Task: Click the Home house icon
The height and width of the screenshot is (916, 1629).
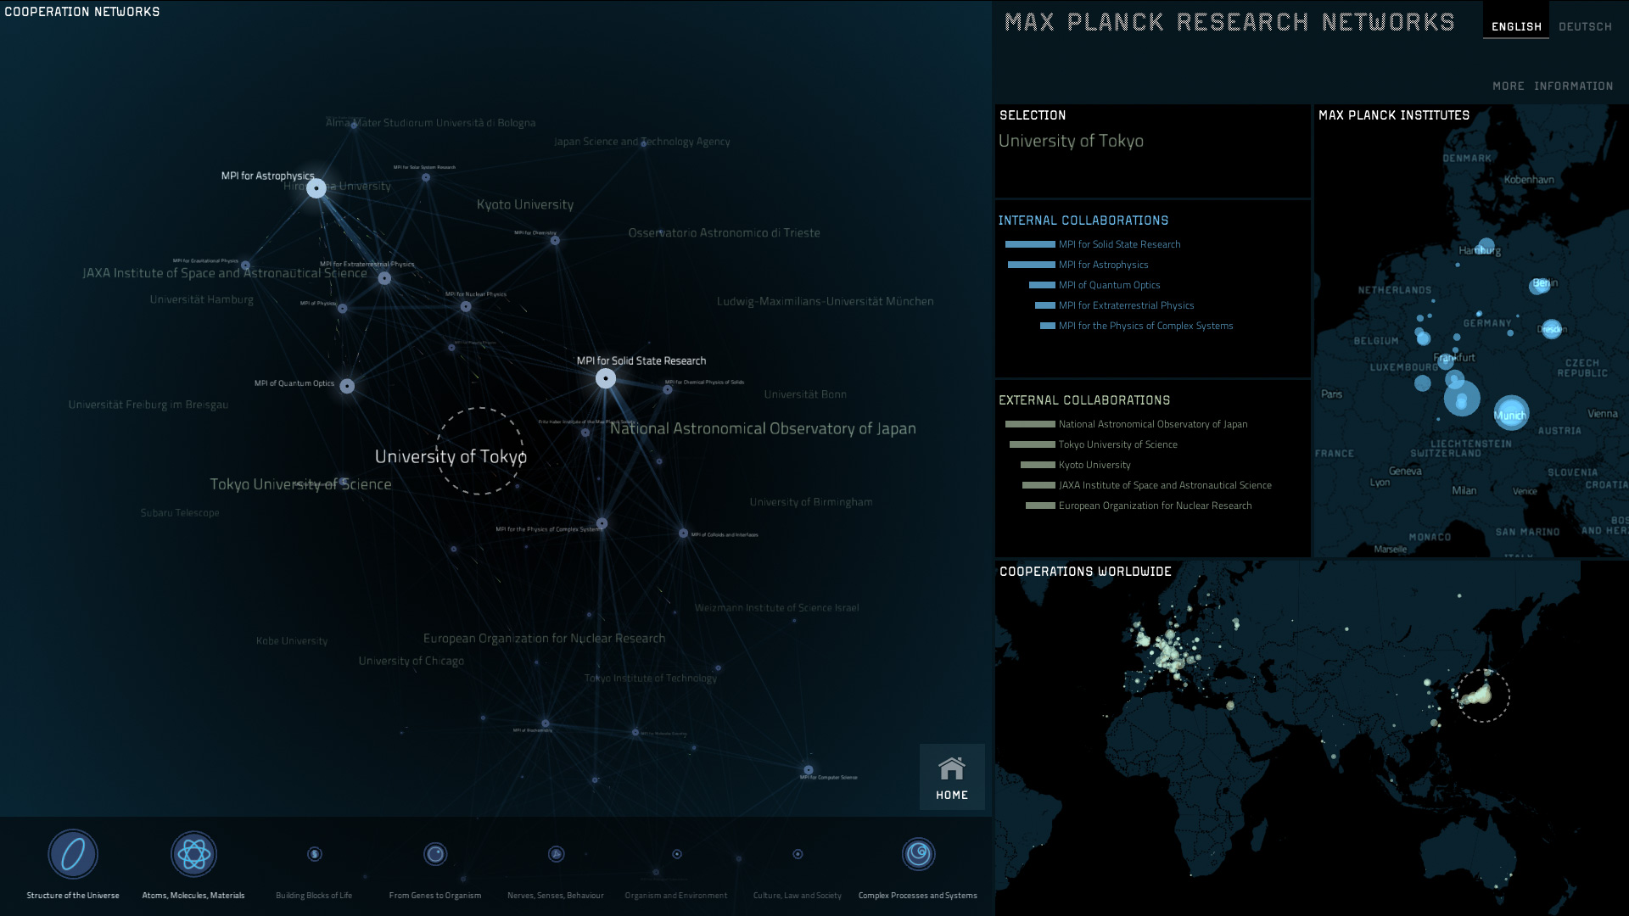Action: (952, 769)
